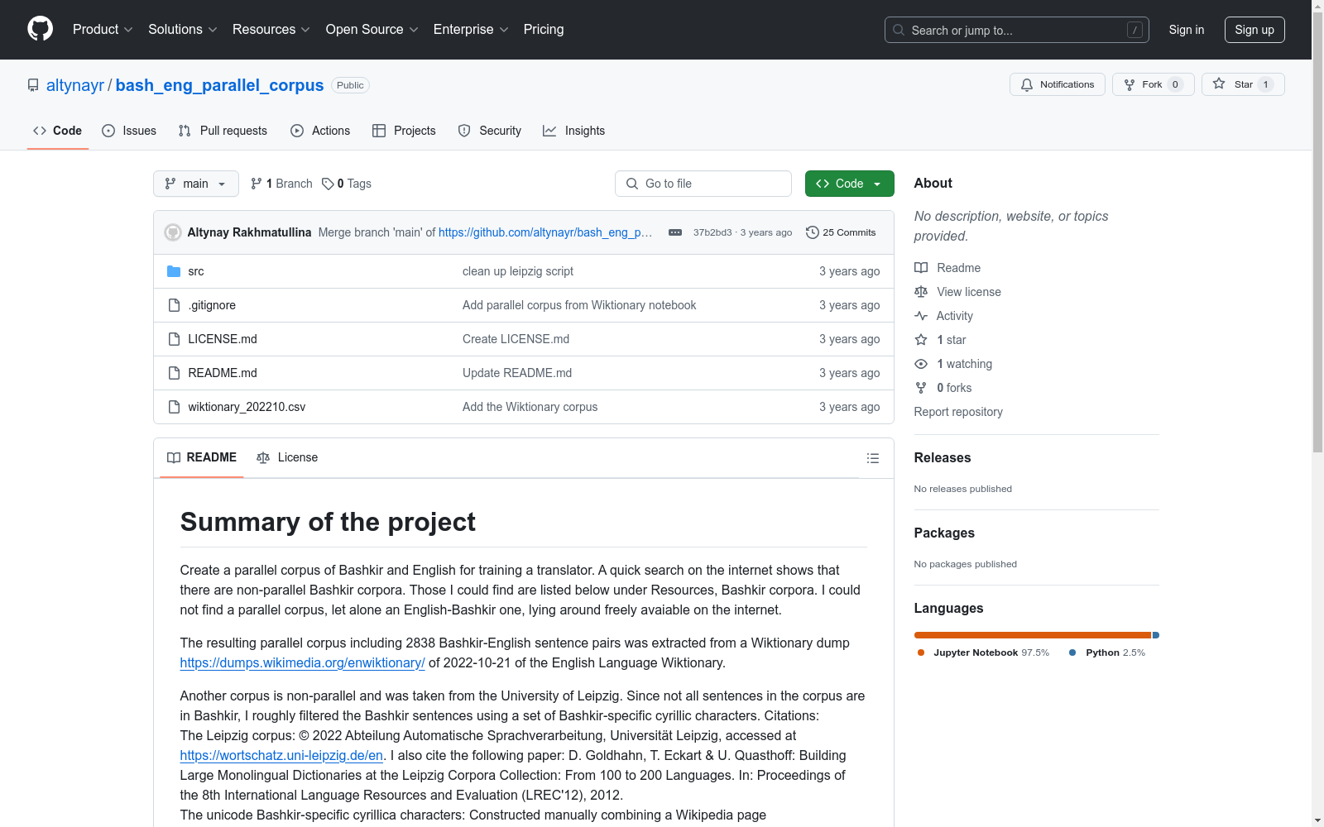
Task: Click the README.md file icon
Action: (174, 373)
